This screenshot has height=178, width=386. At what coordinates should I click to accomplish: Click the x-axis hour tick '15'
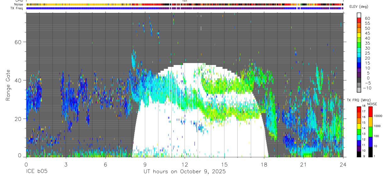[224, 165]
